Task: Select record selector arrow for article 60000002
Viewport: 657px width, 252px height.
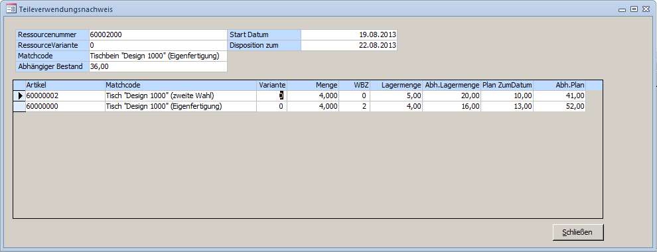Action: (x=20, y=96)
